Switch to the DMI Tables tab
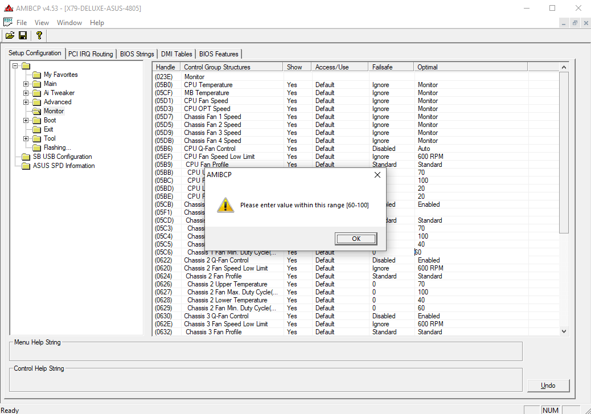591x414 pixels. pyautogui.click(x=177, y=54)
